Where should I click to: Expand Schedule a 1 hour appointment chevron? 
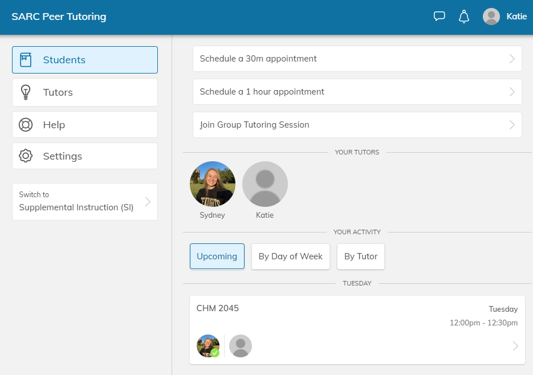pyautogui.click(x=512, y=92)
